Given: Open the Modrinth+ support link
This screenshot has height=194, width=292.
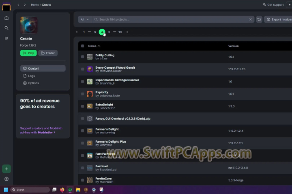Looking at the screenshot, I should tap(41, 130).
